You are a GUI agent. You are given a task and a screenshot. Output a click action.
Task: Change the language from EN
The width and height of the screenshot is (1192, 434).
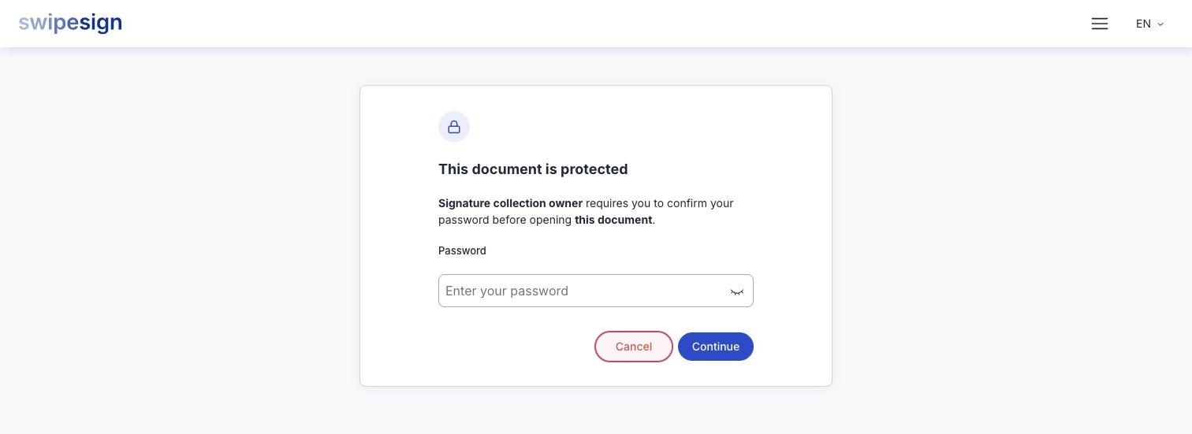[x=1149, y=24]
